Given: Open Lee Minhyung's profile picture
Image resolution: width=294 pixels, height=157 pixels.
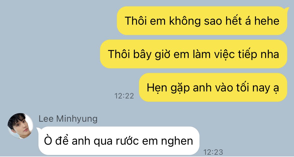Looking at the screenshot, I should (x=20, y=126).
